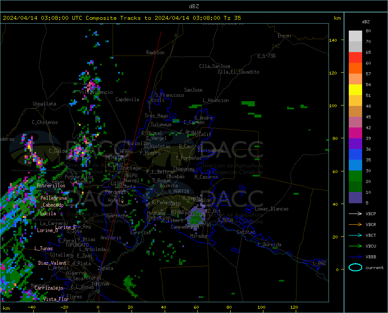
Task: Click the L_Tunas pink label
Action: coord(44,248)
